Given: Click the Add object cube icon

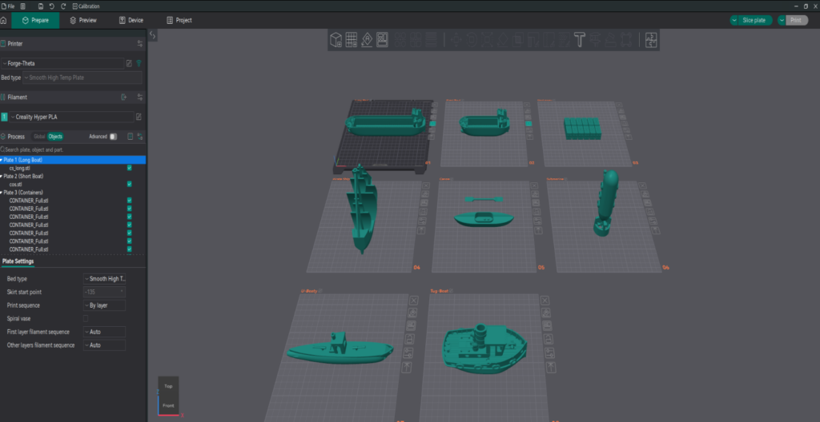Looking at the screenshot, I should tap(336, 39).
